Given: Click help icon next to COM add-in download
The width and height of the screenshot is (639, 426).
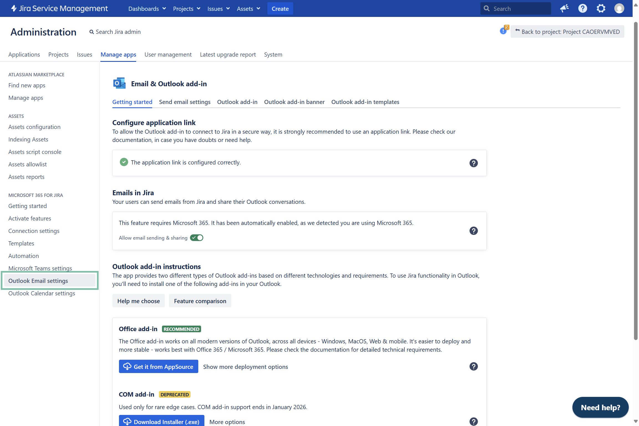Looking at the screenshot, I should click(473, 422).
